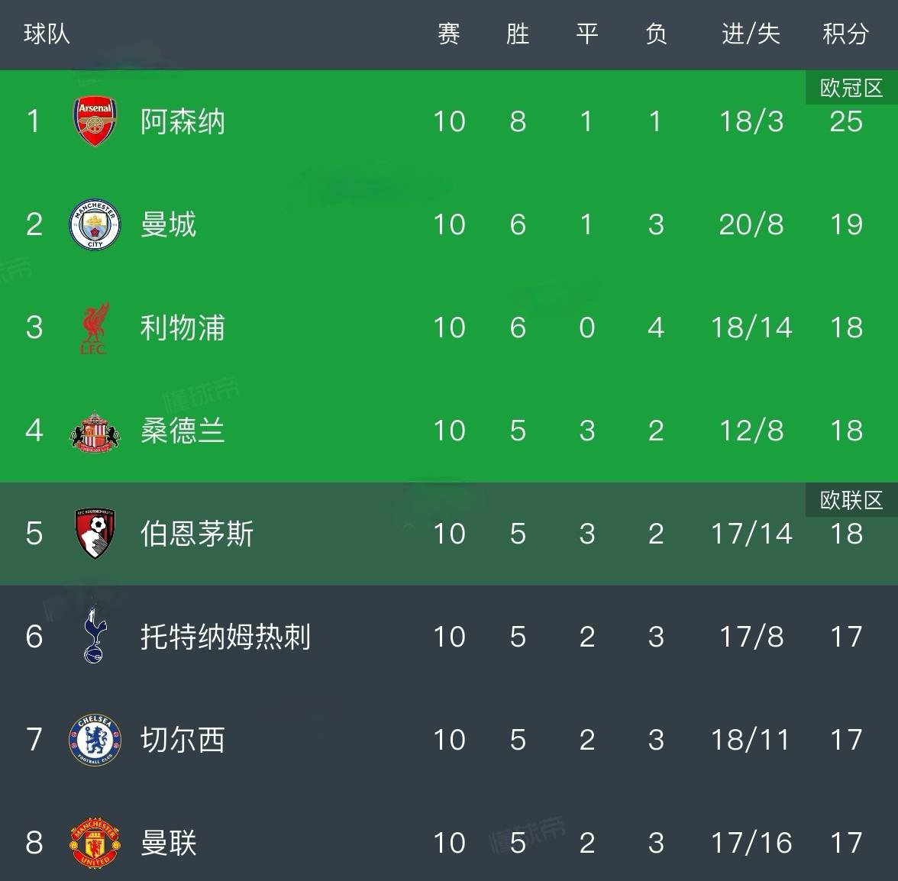The width and height of the screenshot is (898, 881).
Task: Click the 进/失 column header
Action: (x=751, y=34)
